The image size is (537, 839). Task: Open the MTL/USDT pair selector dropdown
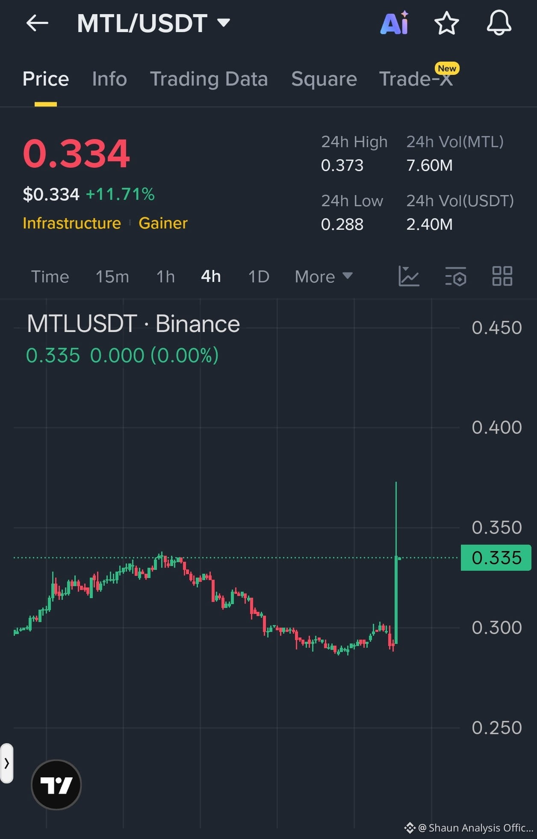(153, 23)
